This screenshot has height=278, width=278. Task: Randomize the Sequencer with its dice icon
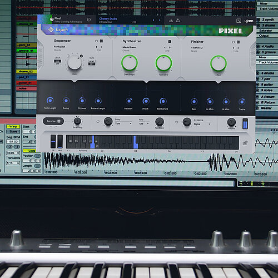tap(101, 41)
